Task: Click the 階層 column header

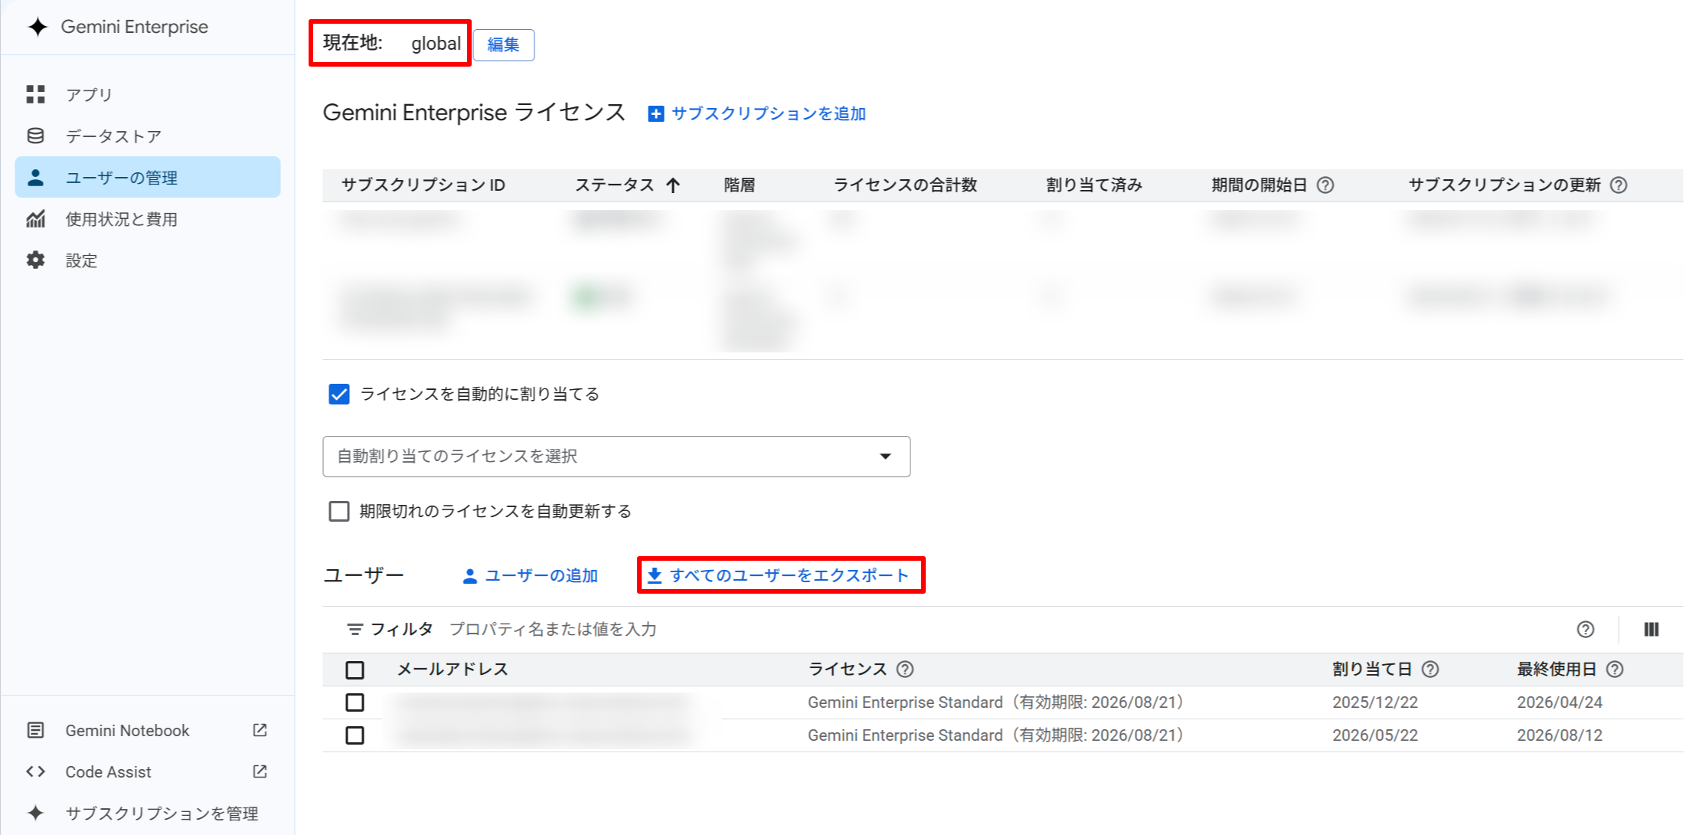Action: tap(740, 185)
